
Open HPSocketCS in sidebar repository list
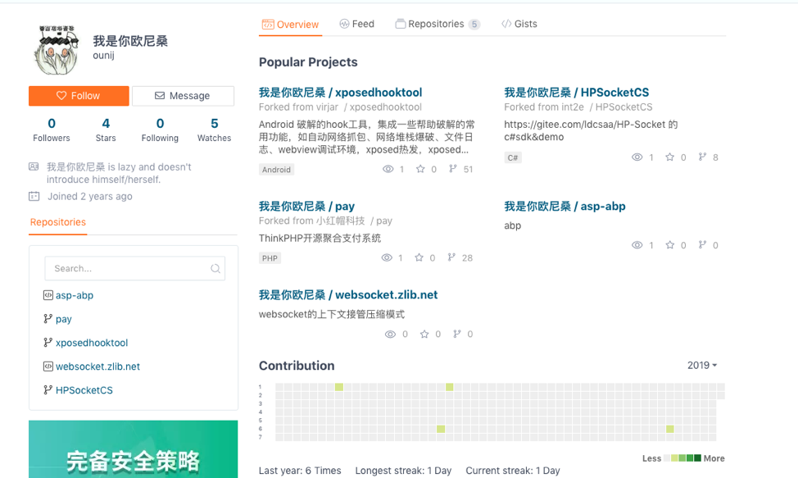[x=84, y=390]
